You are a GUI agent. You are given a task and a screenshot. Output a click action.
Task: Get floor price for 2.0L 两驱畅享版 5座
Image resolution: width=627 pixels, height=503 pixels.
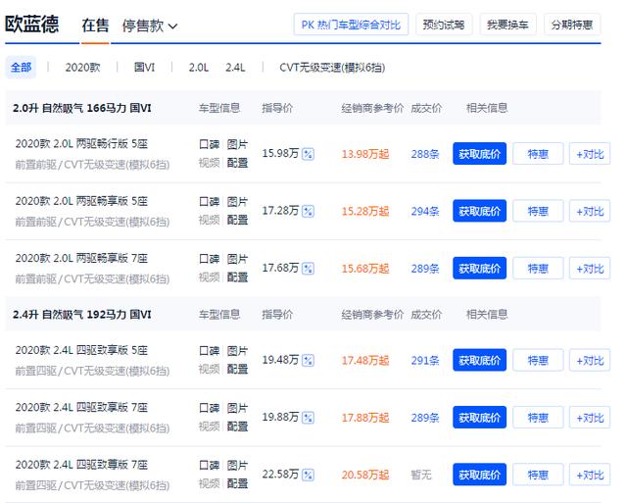tap(479, 211)
